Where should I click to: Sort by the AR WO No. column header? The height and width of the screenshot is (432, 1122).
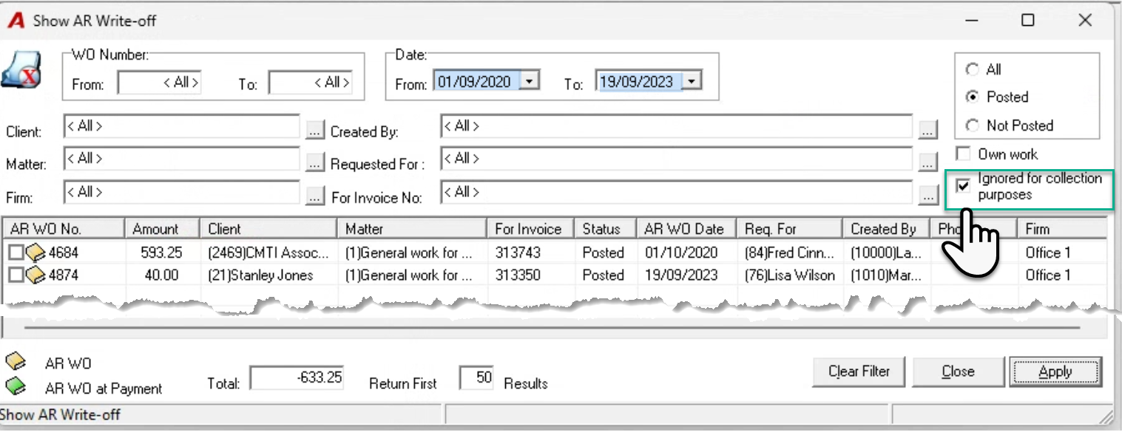tap(64, 229)
